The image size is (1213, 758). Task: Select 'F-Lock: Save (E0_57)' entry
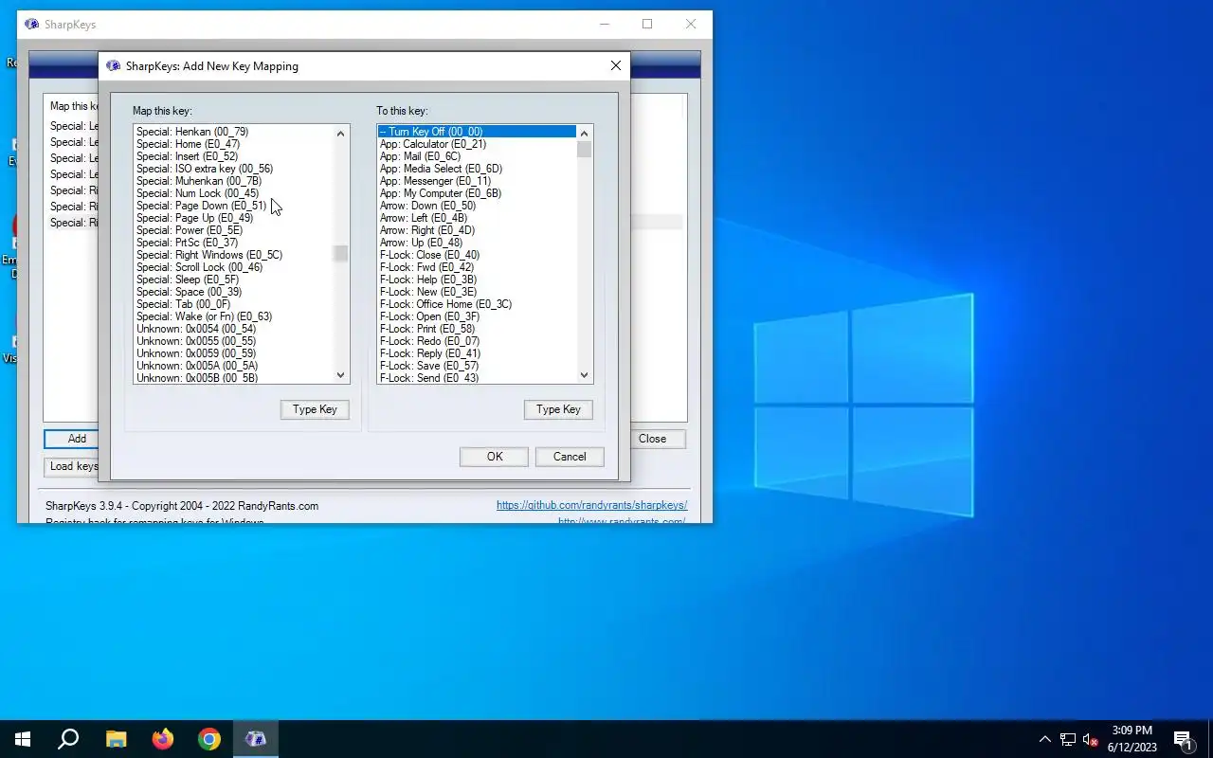point(477,366)
